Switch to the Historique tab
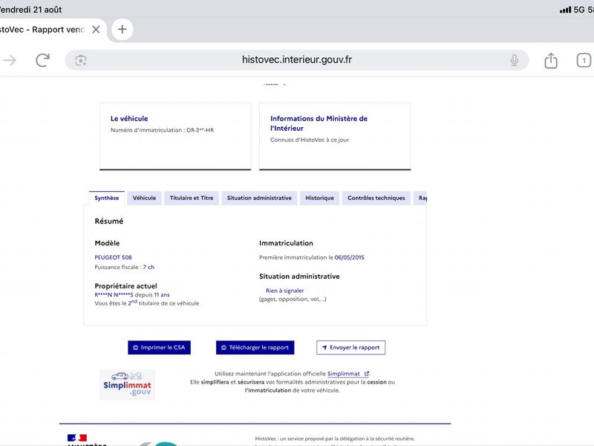This screenshot has height=446, width=594. pos(319,198)
